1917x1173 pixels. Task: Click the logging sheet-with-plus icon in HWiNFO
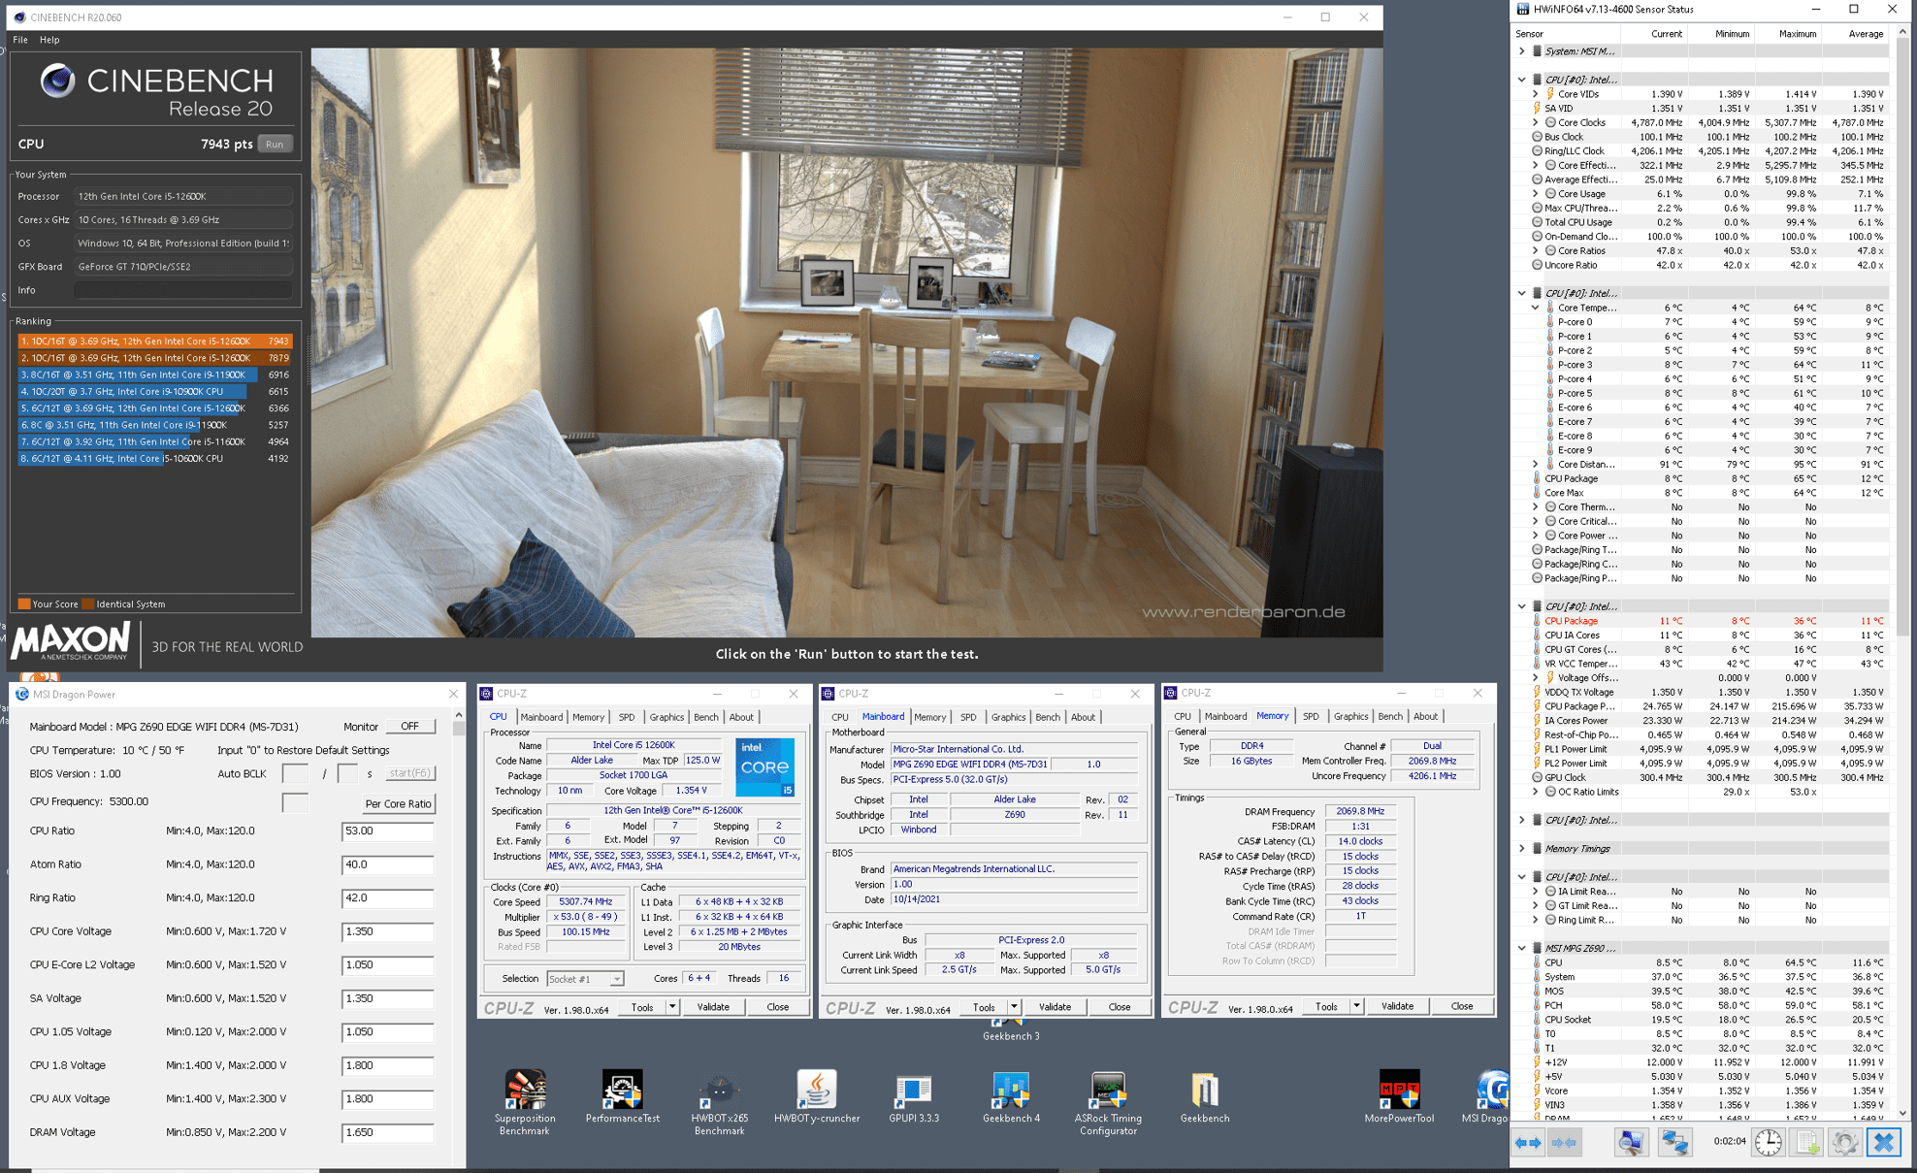tap(1806, 1143)
